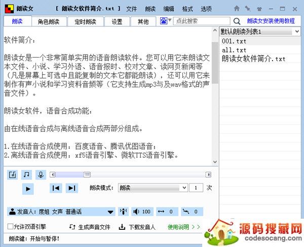This screenshot has width=304, height=247.
Task: Skip to the next track
Action: pyautogui.click(x=71, y=188)
